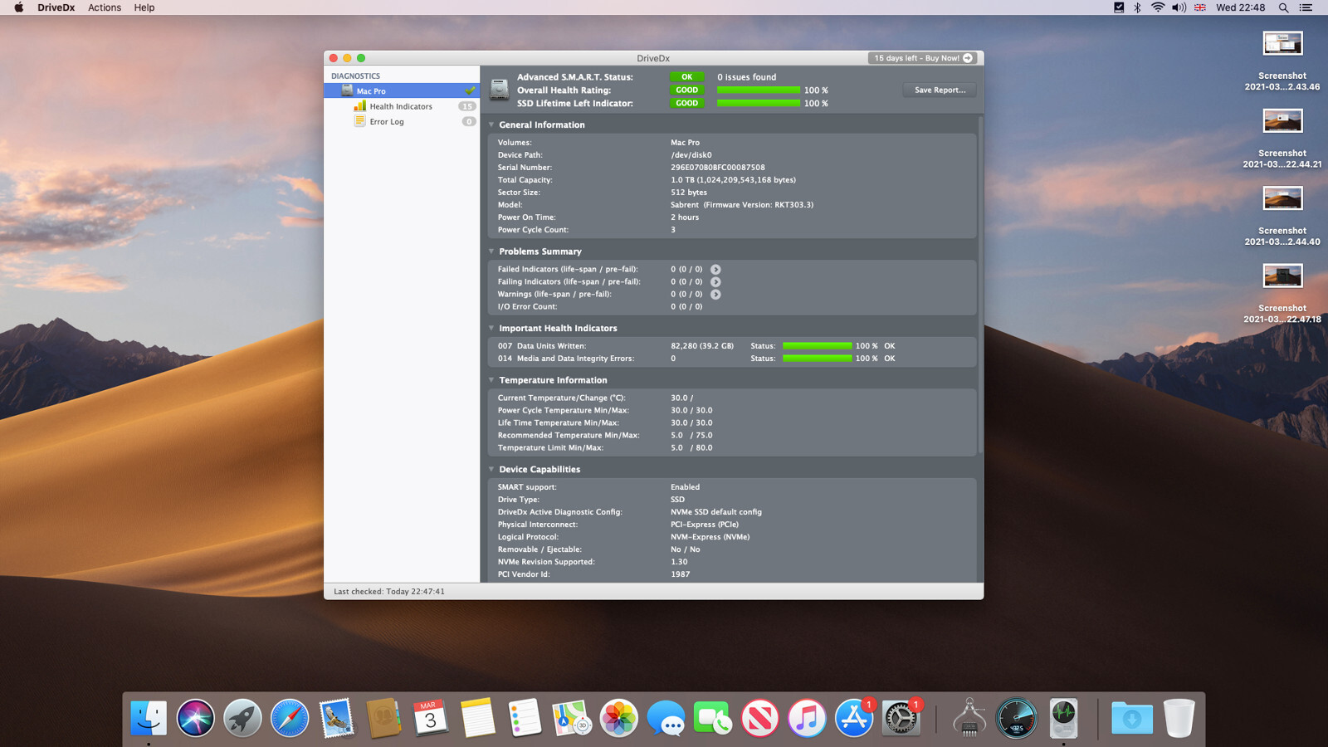Open Screenshot 2021-03...2.43.46 desktop thumbnail
Screen dimensions: 1328x747
tap(1282, 43)
